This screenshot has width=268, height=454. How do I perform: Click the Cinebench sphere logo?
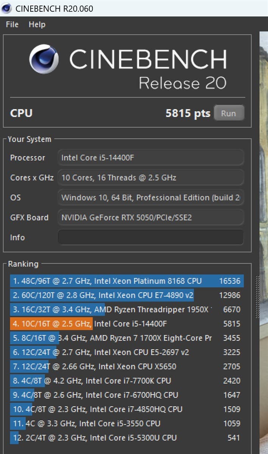point(44,59)
